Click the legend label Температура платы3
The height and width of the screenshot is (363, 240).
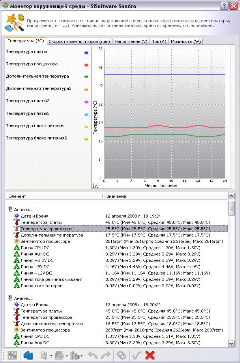28,113
